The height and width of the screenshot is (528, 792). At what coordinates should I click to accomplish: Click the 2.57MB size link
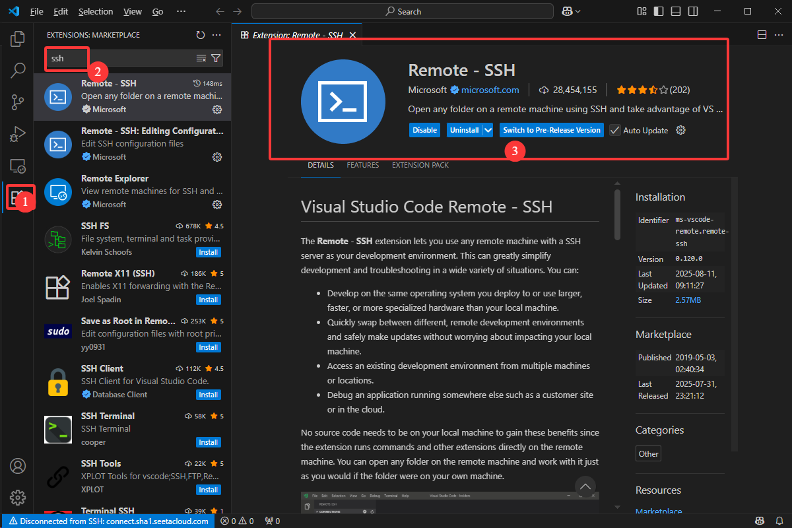[688, 300]
